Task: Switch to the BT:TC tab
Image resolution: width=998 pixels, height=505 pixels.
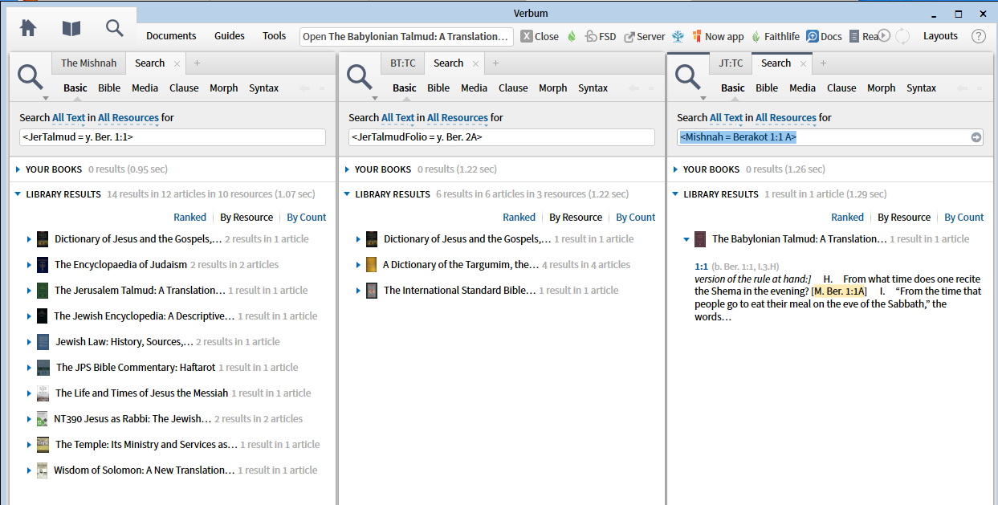Action: click(403, 63)
